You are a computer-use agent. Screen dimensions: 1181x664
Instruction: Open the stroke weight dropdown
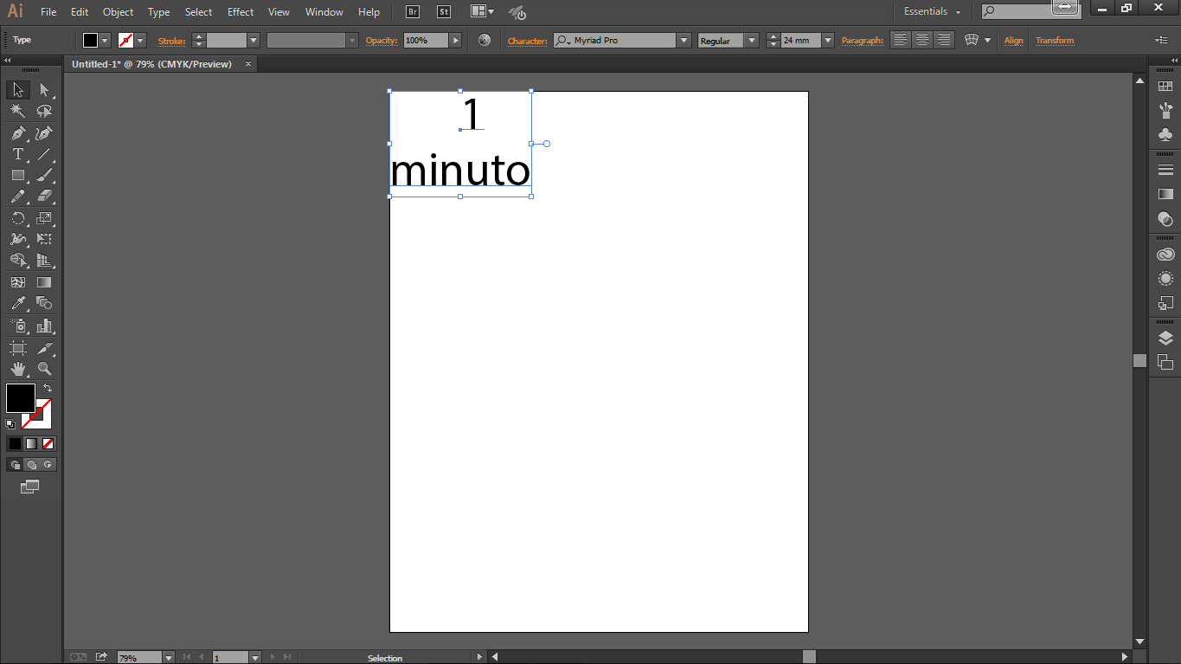point(254,41)
